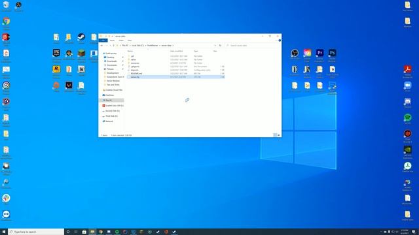The image size is (419, 235).
Task: Open Creative Cloud Files in sidebar
Action: tap(113, 90)
